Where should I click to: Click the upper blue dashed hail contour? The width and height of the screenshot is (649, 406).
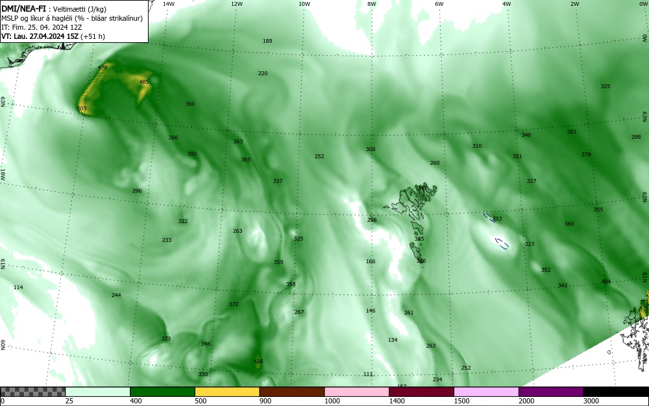click(489, 217)
